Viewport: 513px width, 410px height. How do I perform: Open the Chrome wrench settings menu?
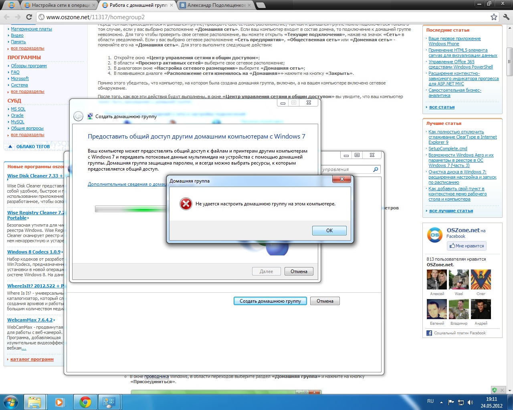click(506, 17)
